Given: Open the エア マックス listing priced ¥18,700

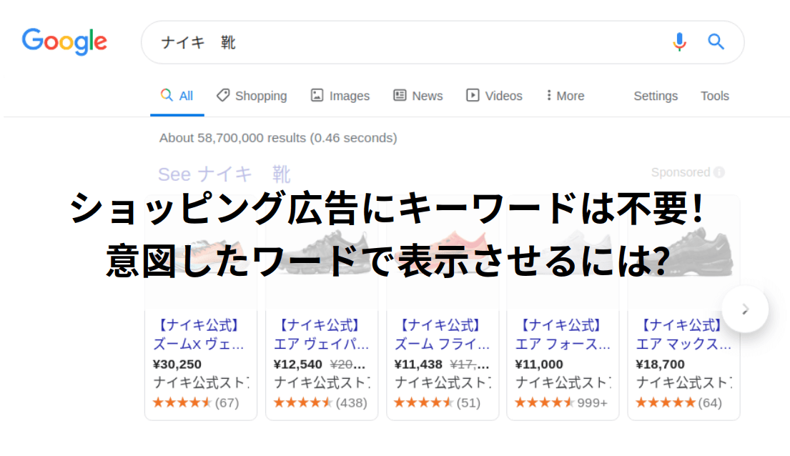Looking at the screenshot, I should 683,344.
